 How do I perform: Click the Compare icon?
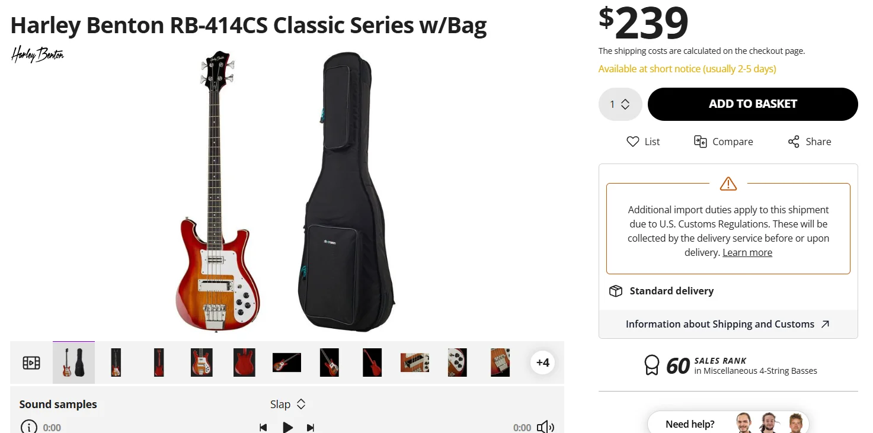tap(701, 142)
